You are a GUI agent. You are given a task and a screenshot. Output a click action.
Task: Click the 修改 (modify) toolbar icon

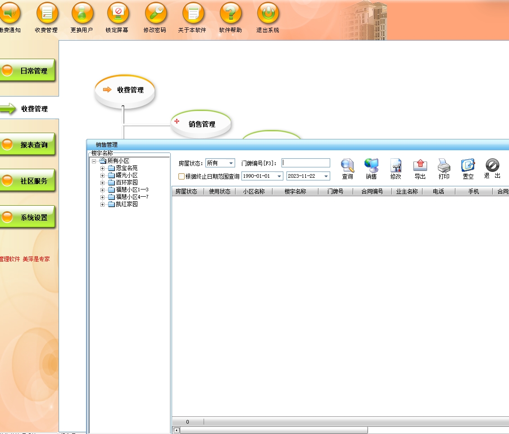click(395, 166)
